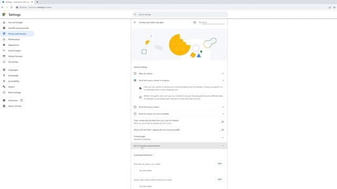Open a new tab with the plus icon

[x=37, y=2]
